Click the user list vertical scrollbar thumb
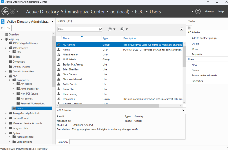Viewport: 228px width, 150px height. pyautogui.click(x=184, y=56)
